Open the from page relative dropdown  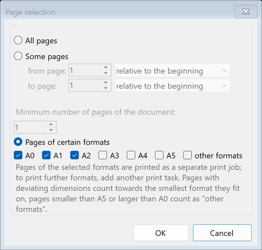point(172,70)
